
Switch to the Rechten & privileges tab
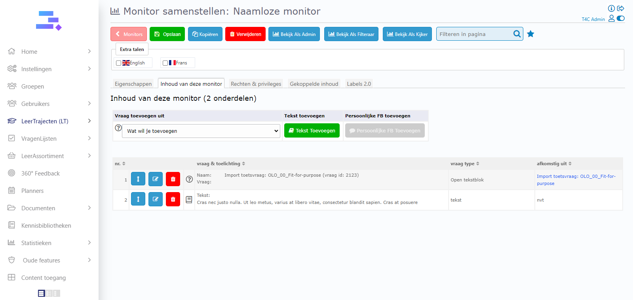pyautogui.click(x=256, y=84)
